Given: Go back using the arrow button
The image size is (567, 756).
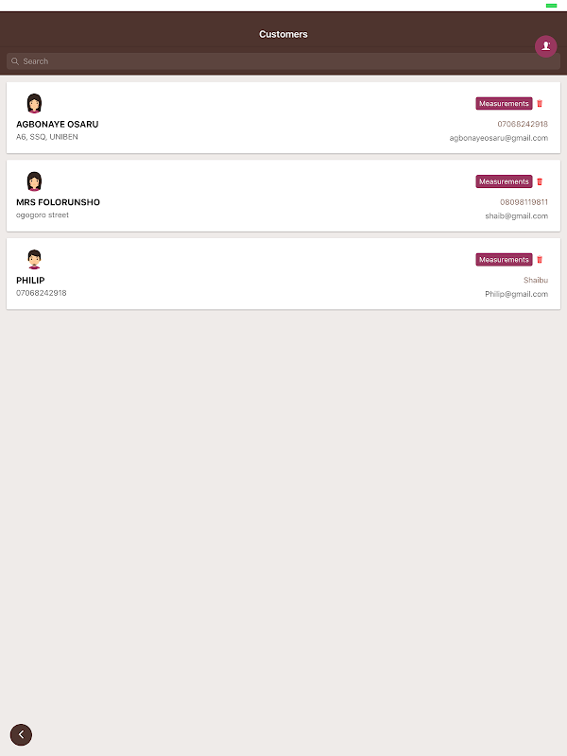Looking at the screenshot, I should pos(21,734).
